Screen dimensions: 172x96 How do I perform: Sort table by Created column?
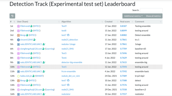coord(109,22)
